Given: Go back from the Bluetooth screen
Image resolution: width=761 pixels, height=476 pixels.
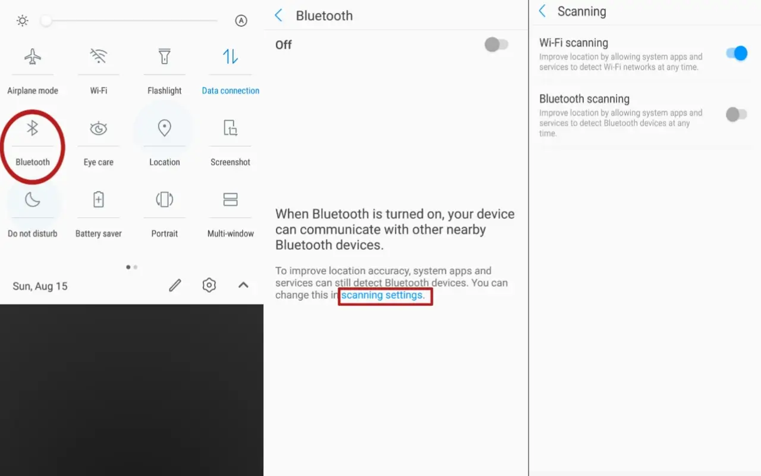Looking at the screenshot, I should [x=279, y=15].
